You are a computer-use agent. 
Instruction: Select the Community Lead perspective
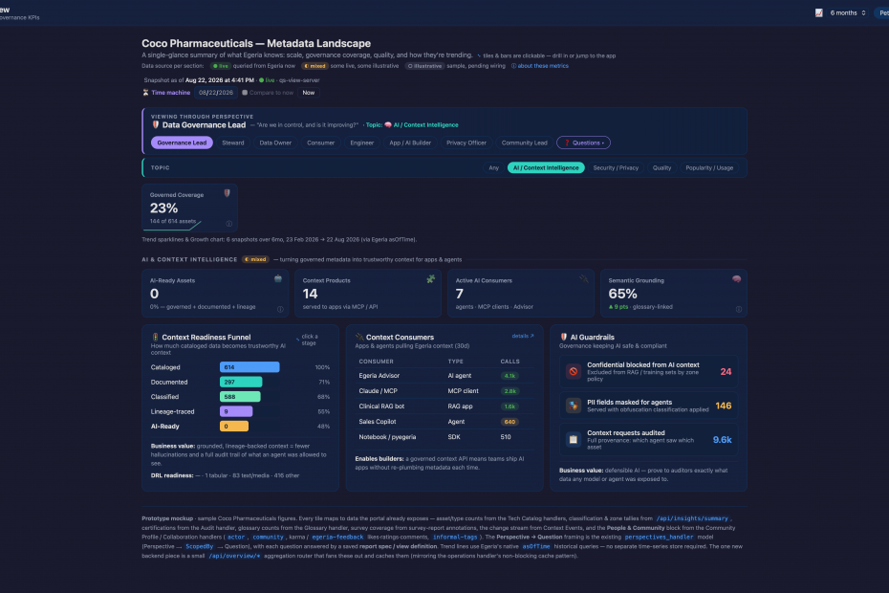coord(525,143)
